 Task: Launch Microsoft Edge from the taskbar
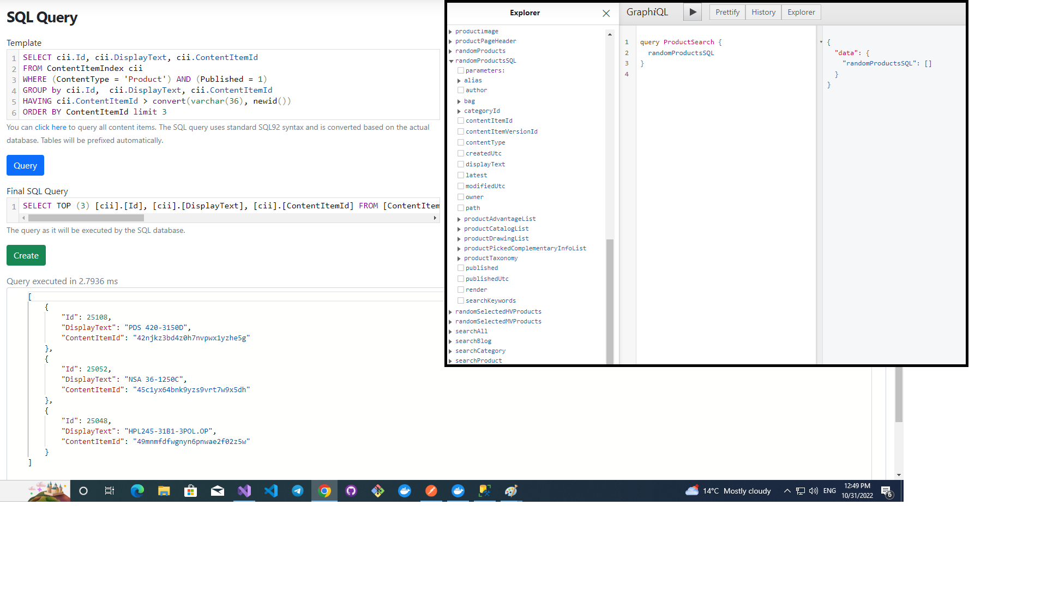tap(137, 491)
